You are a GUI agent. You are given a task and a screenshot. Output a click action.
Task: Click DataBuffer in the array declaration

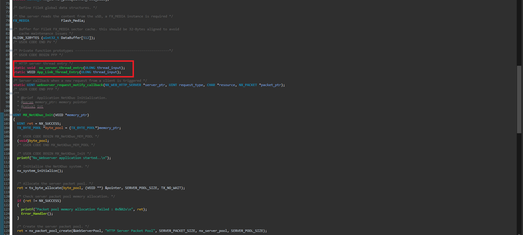click(71, 38)
